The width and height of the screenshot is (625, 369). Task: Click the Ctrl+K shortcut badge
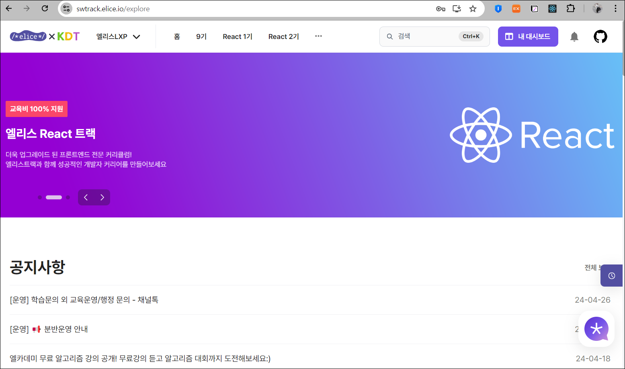(x=471, y=37)
